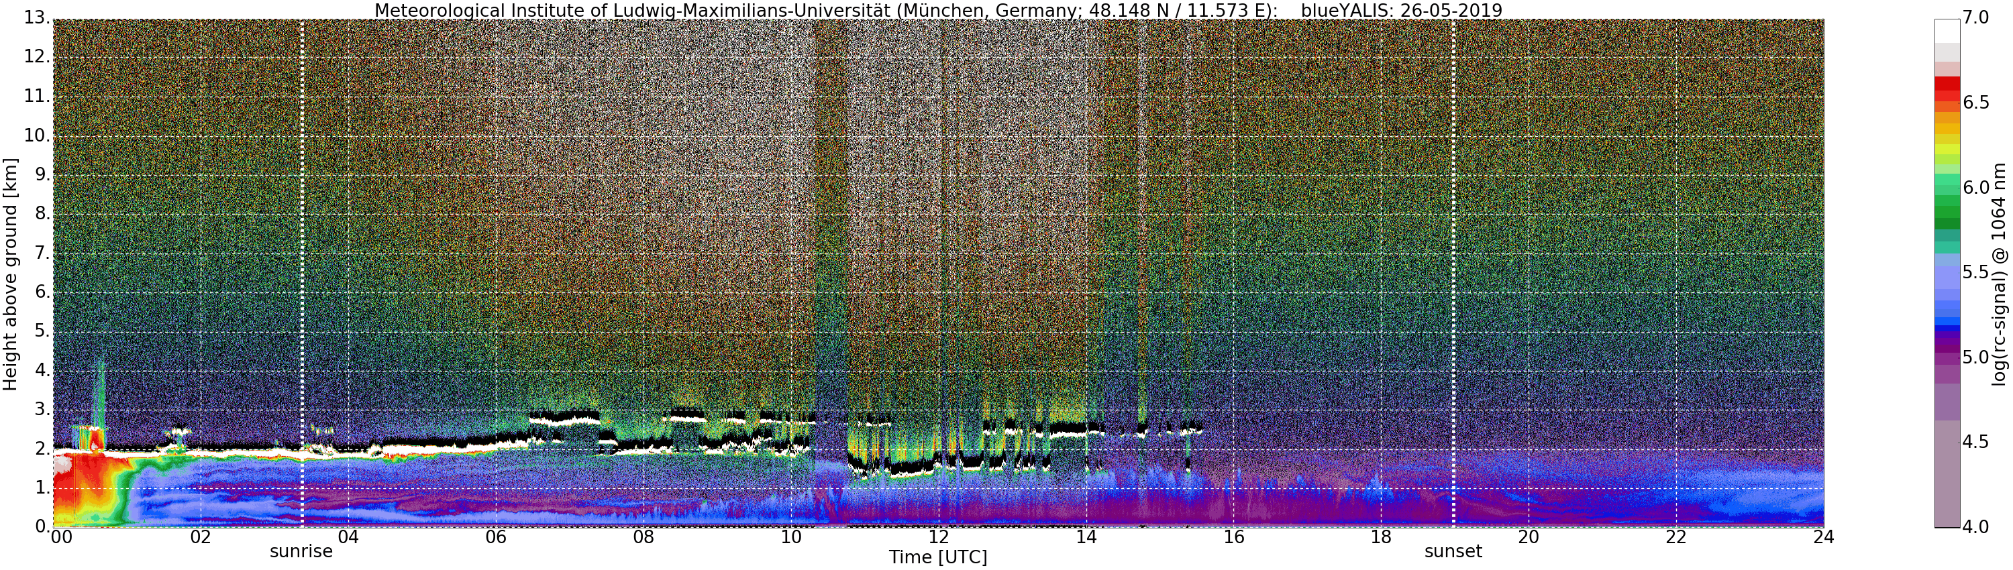Click the colorbar tick label '5.5'
This screenshot has width=2013, height=570.
pyautogui.click(x=1976, y=272)
